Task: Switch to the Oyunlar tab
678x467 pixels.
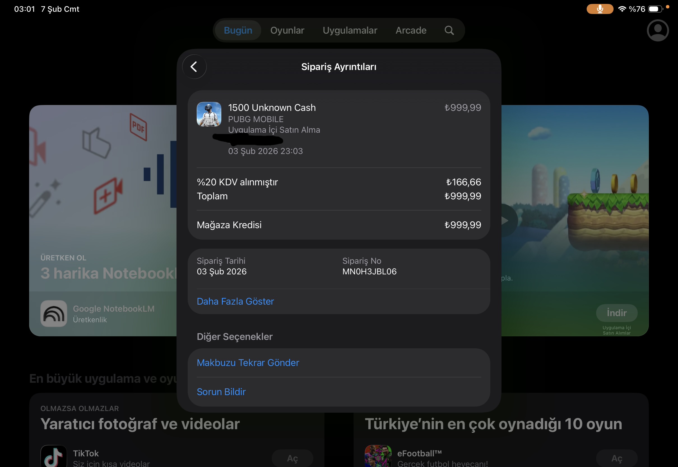Action: point(287,31)
